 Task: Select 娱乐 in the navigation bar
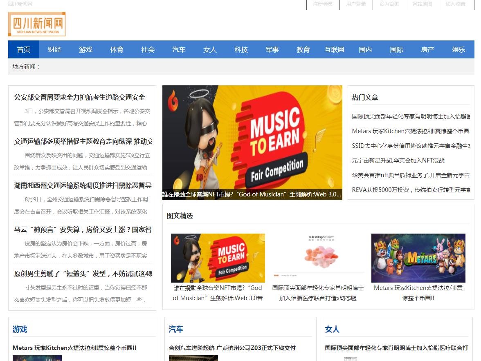click(459, 49)
